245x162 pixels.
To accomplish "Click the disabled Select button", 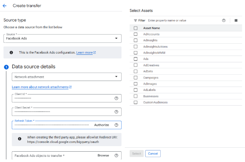I will point(136,154).
